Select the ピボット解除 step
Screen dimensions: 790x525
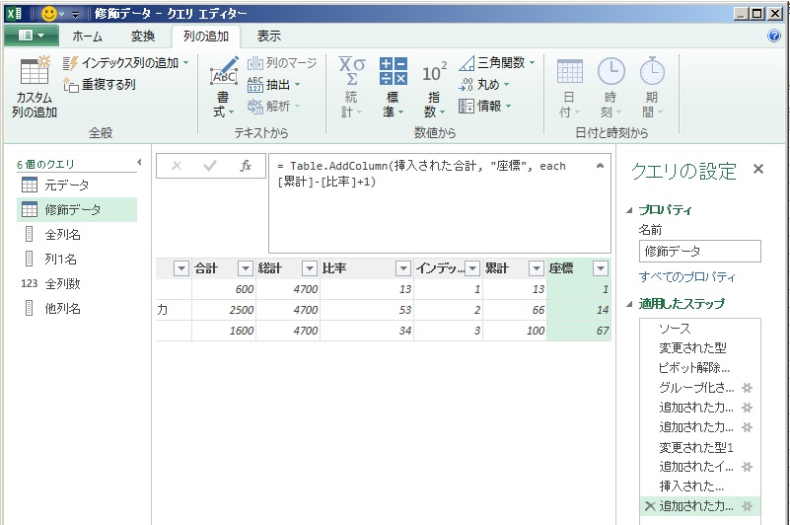[x=700, y=368]
